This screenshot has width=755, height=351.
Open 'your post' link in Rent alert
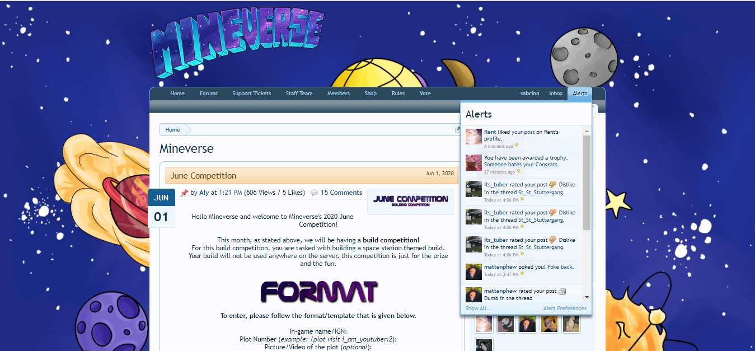pyautogui.click(x=523, y=132)
